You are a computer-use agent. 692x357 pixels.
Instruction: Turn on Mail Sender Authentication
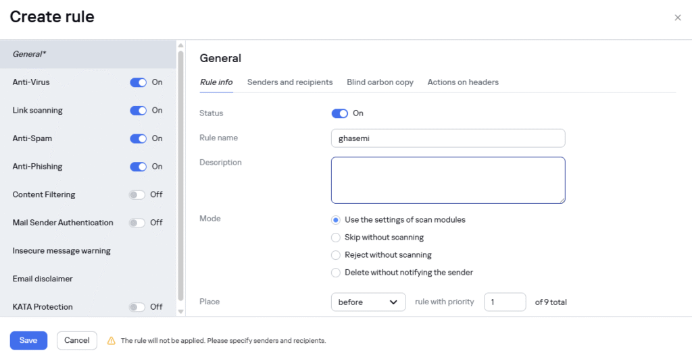click(137, 223)
